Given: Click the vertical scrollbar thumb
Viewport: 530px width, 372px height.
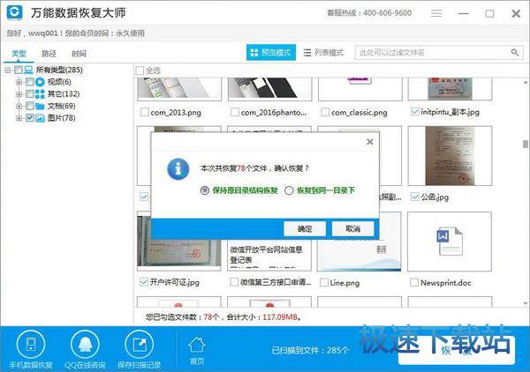Looking at the screenshot, I should (526, 144).
